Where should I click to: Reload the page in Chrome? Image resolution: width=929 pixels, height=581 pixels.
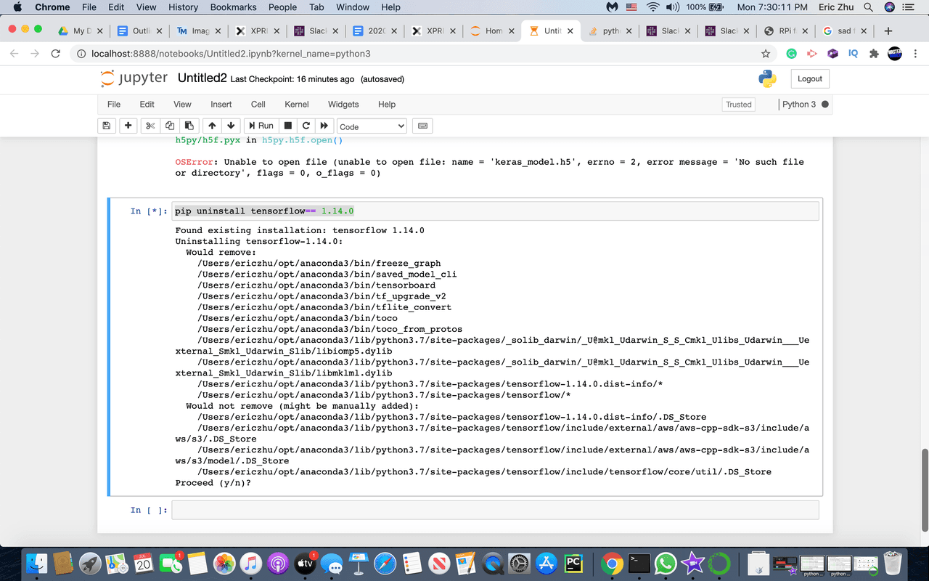[x=56, y=54]
